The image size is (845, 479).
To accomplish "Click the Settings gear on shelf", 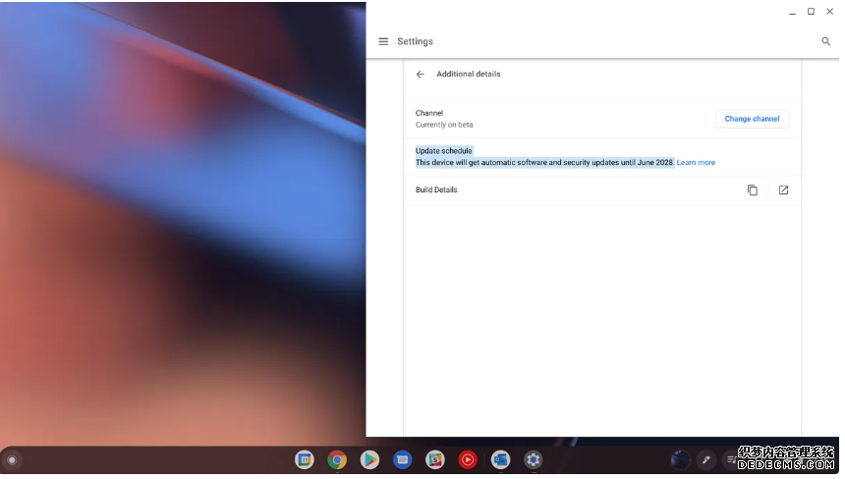I will pos(533,460).
